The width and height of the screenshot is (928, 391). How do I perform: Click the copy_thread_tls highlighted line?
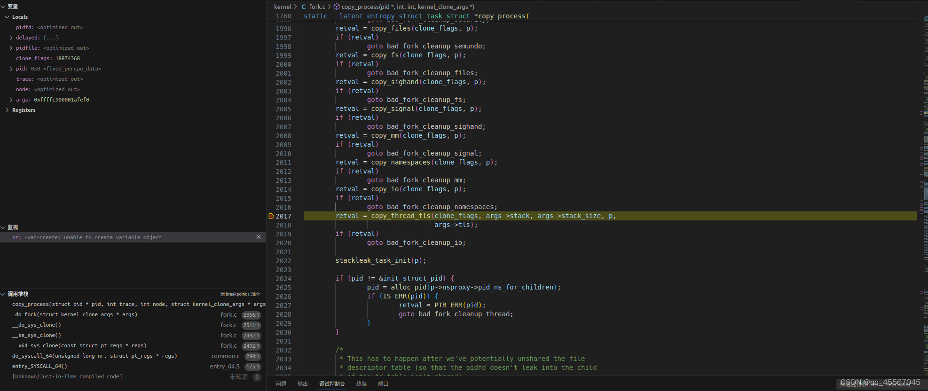point(610,216)
